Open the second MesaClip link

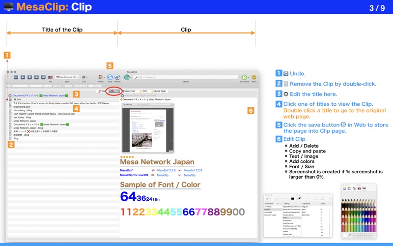190,175
